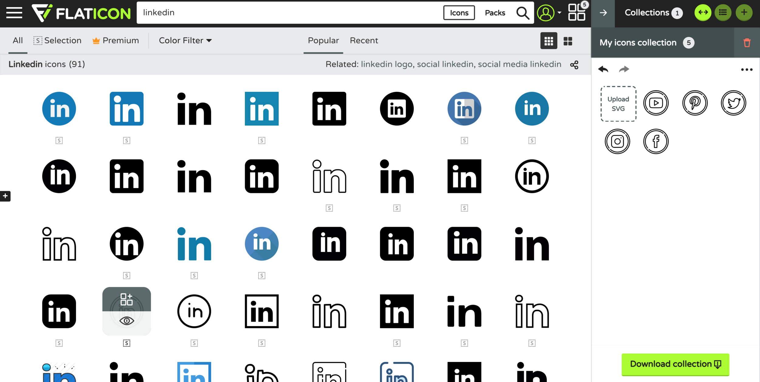The width and height of the screenshot is (760, 382).
Task: Open collection more options ellipsis
Action: (747, 70)
